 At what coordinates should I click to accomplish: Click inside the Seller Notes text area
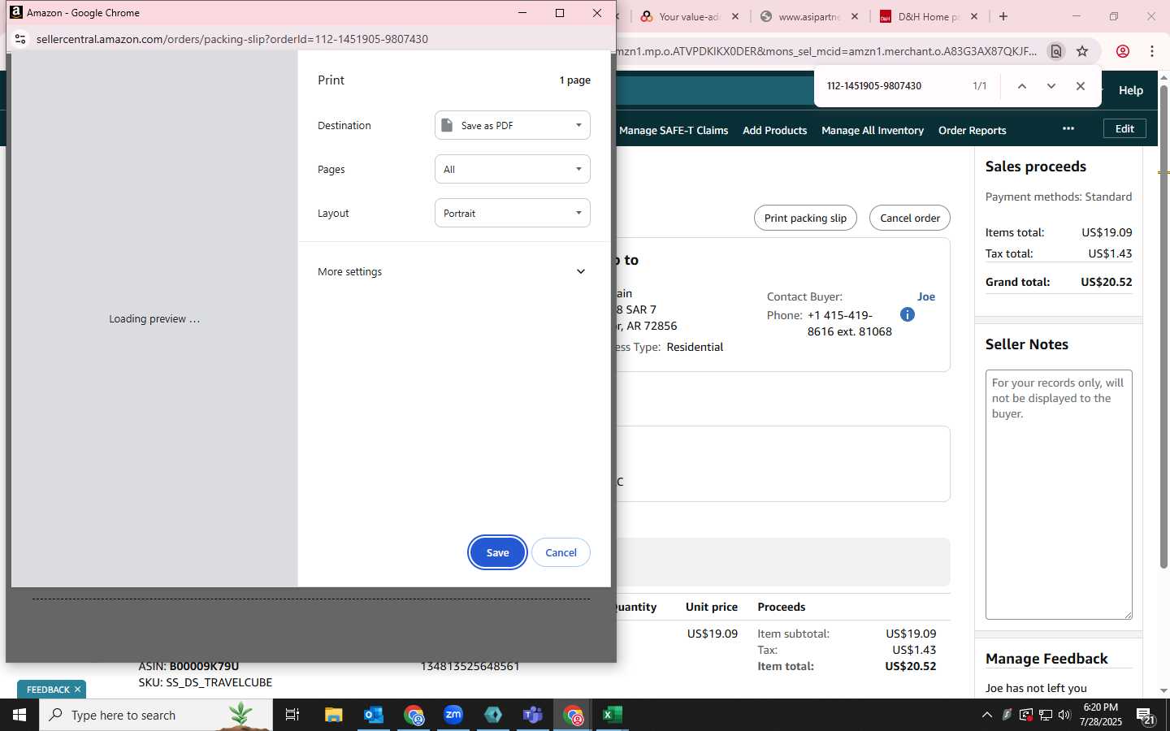(x=1059, y=495)
